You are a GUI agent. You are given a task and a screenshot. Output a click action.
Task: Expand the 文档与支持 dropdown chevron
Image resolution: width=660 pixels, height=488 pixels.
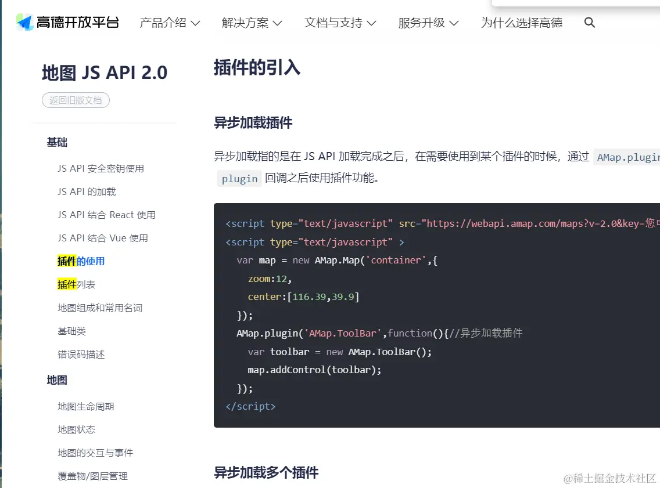tap(371, 23)
